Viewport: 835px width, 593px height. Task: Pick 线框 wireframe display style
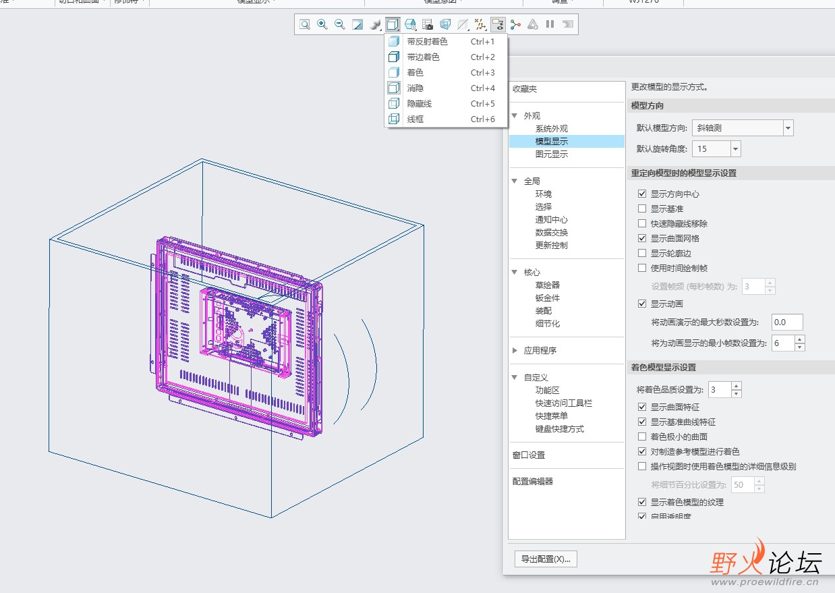click(x=446, y=119)
